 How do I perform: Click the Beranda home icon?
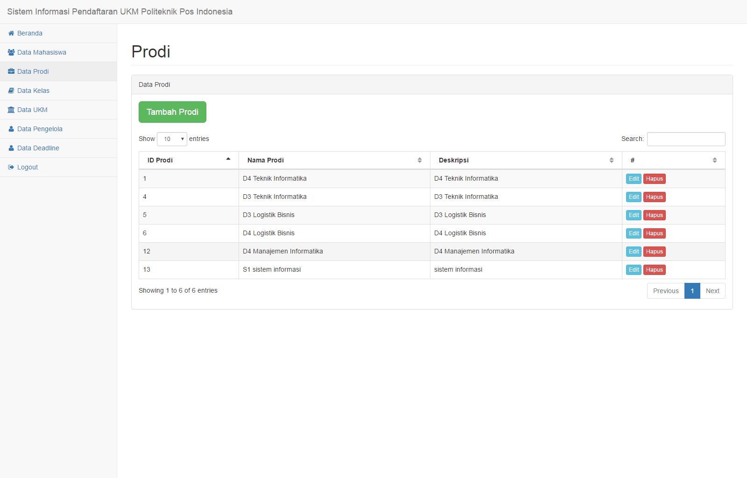(x=11, y=33)
